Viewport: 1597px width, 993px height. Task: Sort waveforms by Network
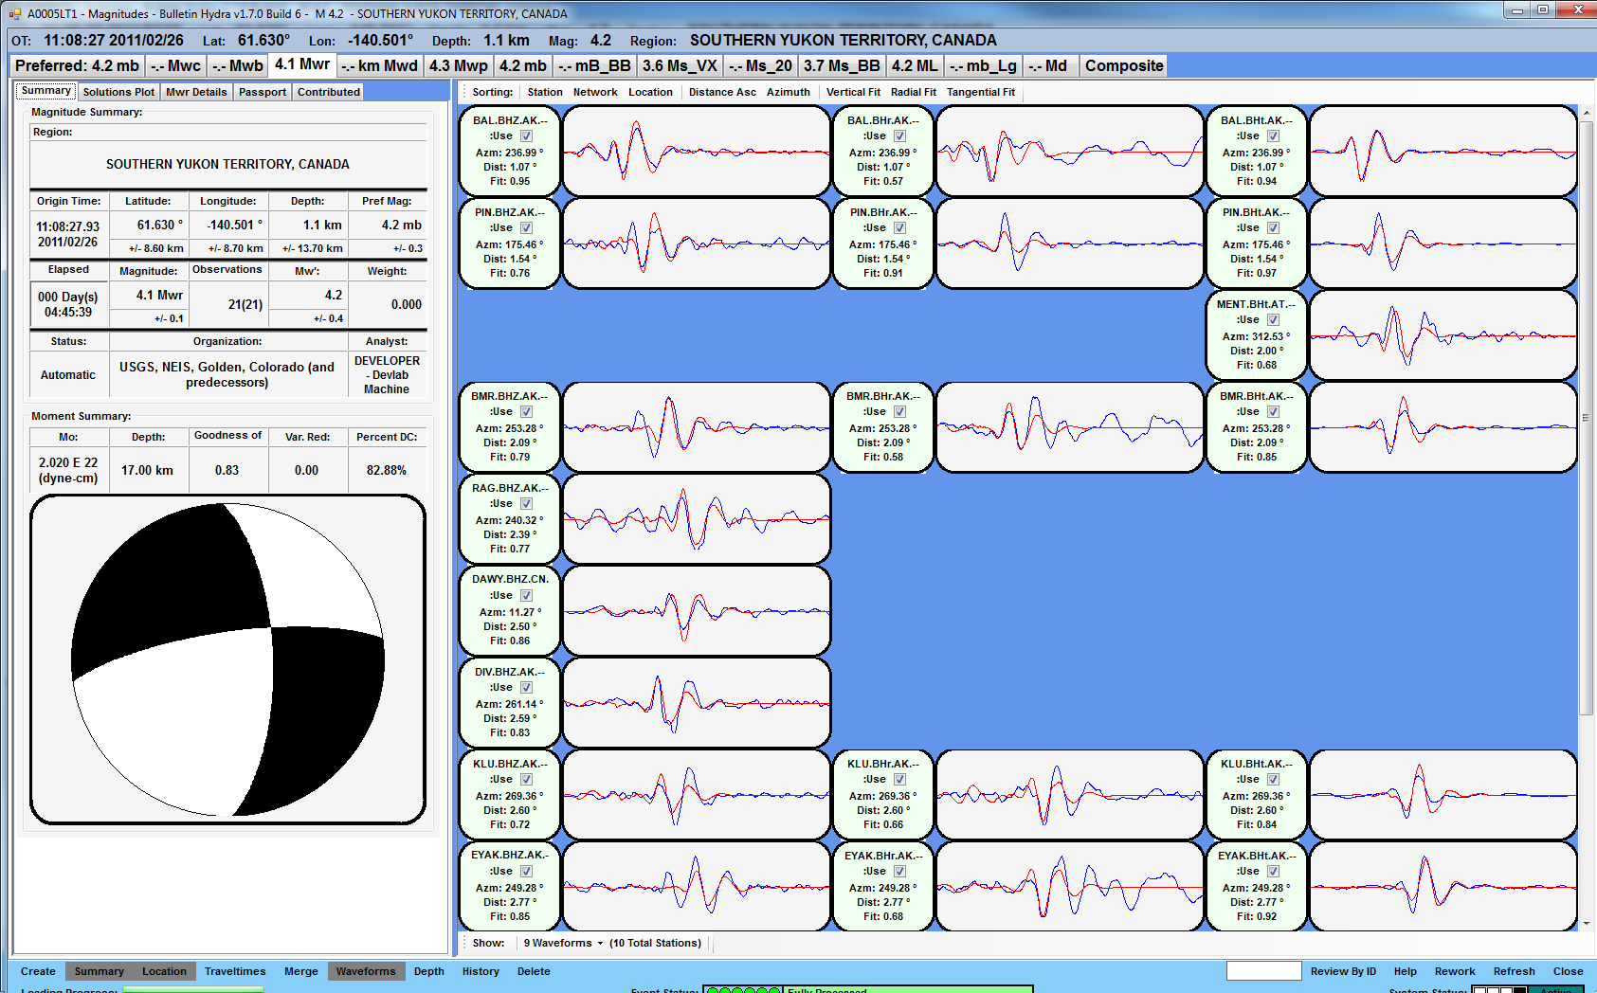coord(595,92)
